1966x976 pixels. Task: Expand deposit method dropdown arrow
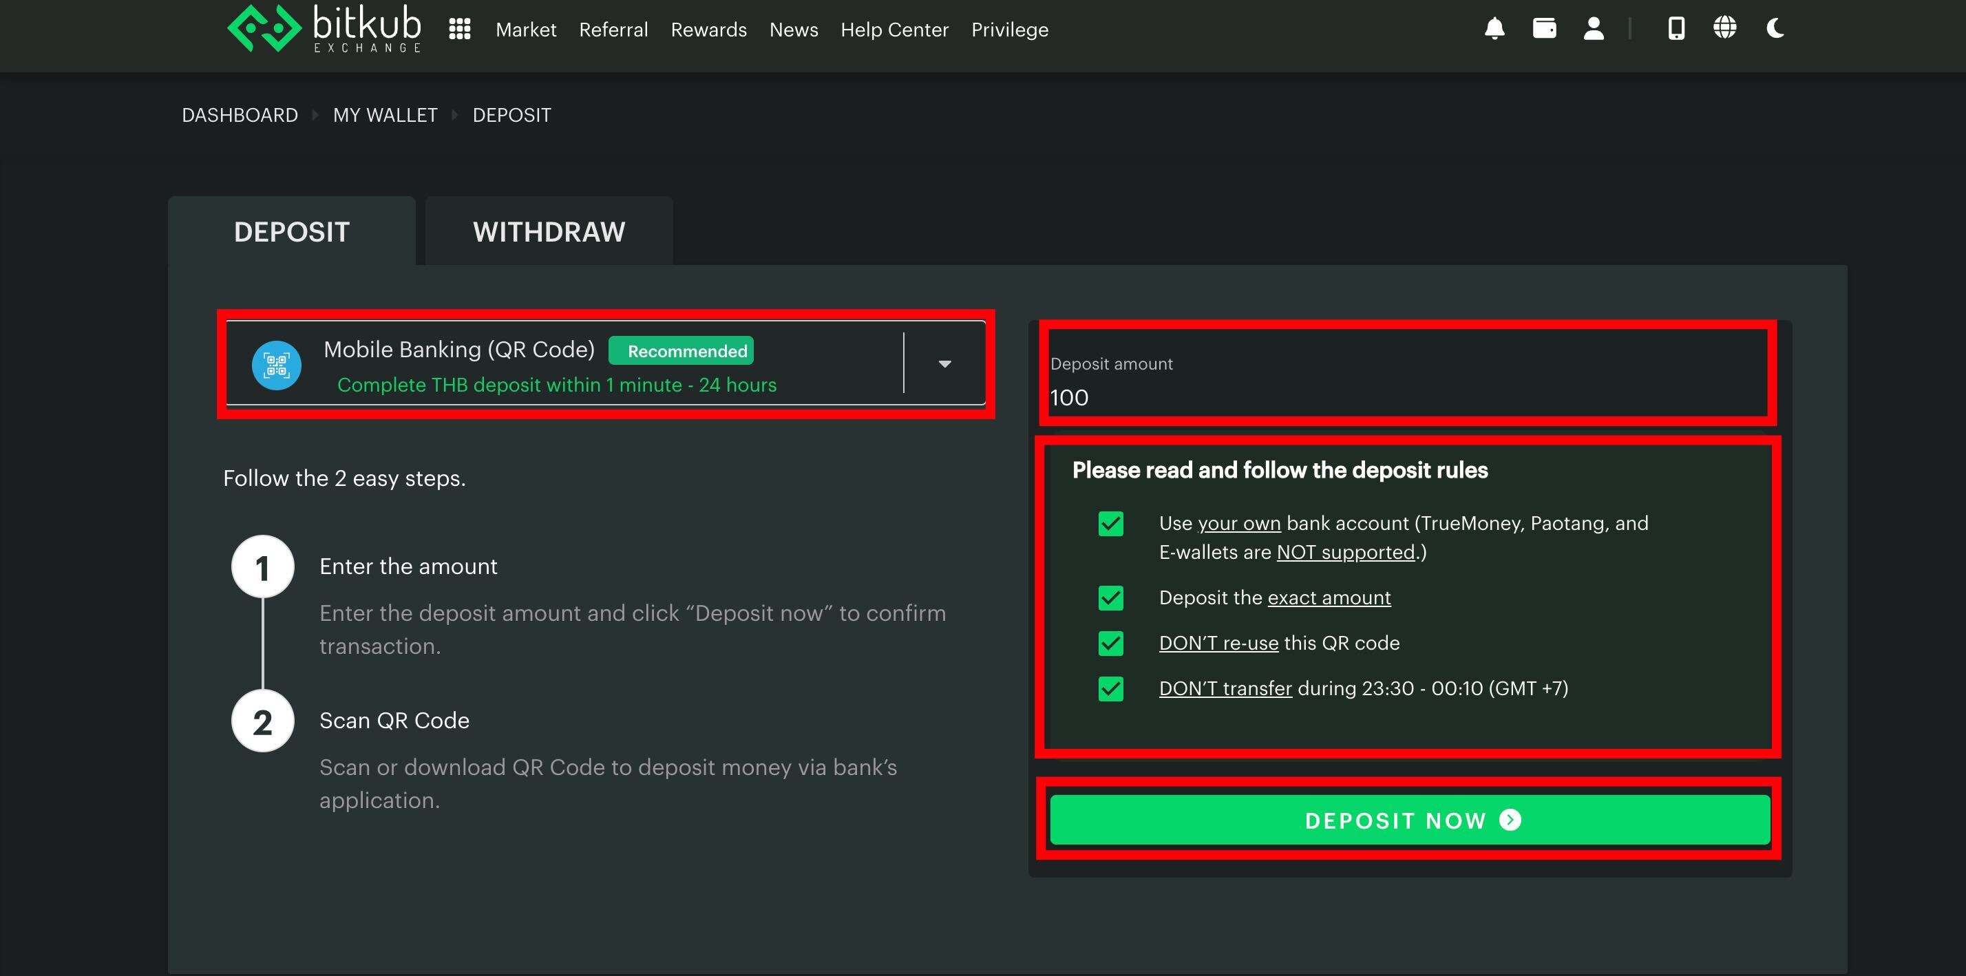coord(944,364)
